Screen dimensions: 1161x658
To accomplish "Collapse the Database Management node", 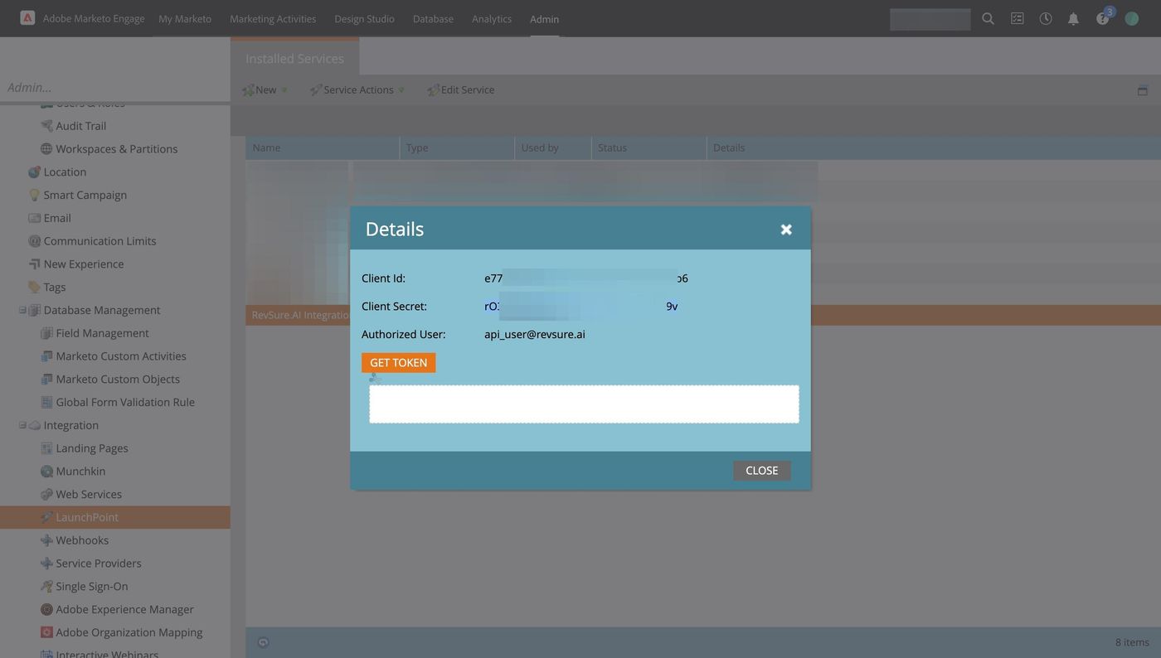I will click(x=22, y=310).
